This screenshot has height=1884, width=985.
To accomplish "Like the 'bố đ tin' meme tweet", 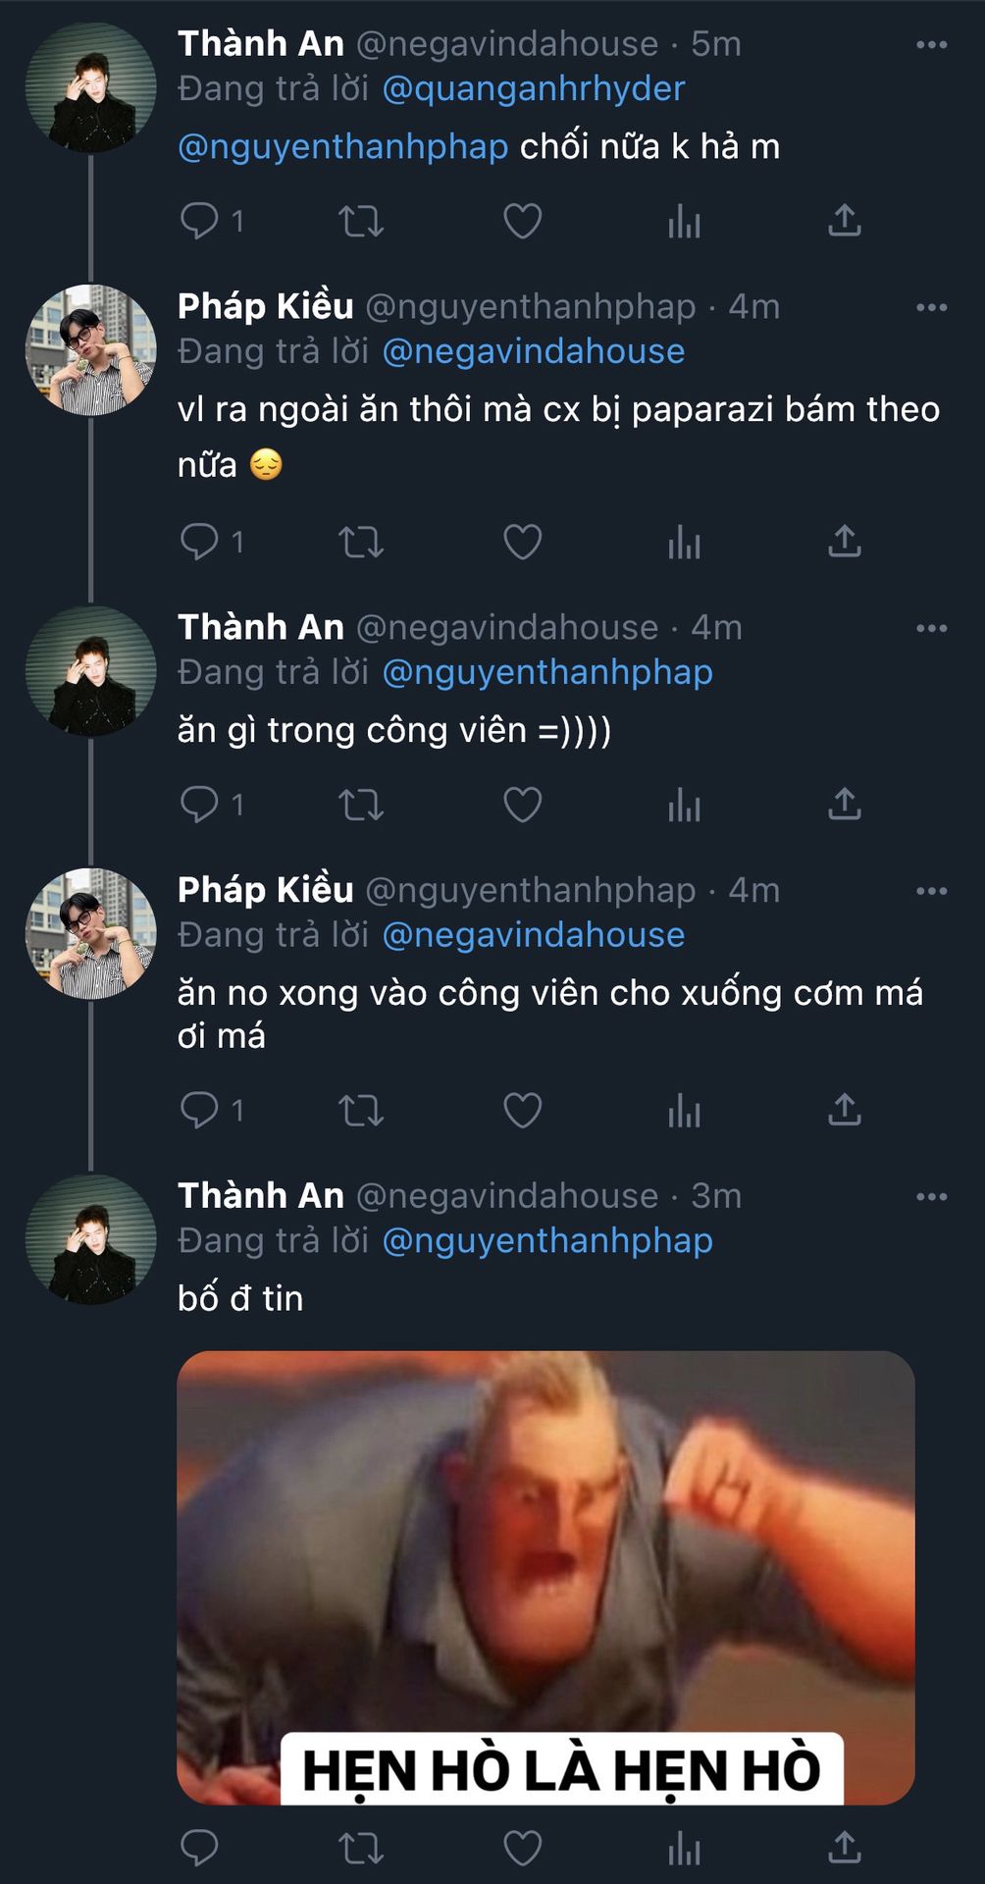I will (522, 1848).
